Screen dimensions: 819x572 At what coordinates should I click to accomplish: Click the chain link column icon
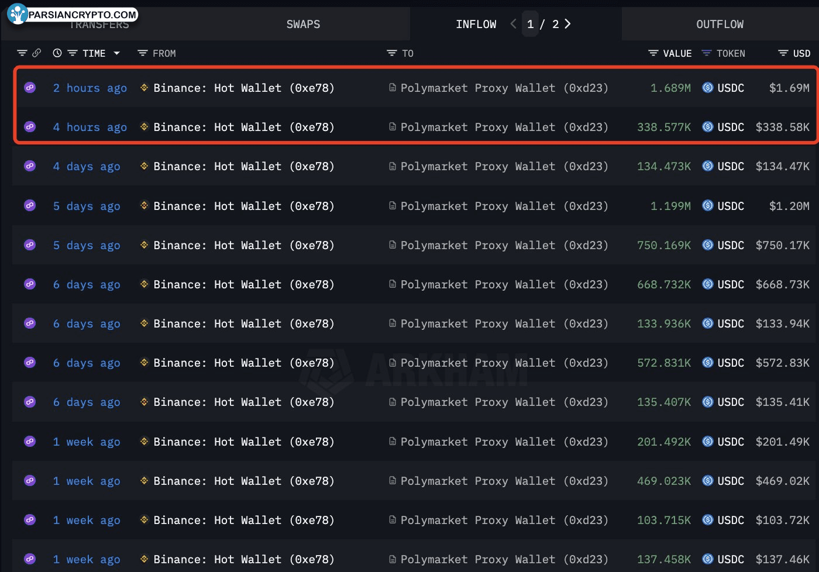(x=36, y=53)
